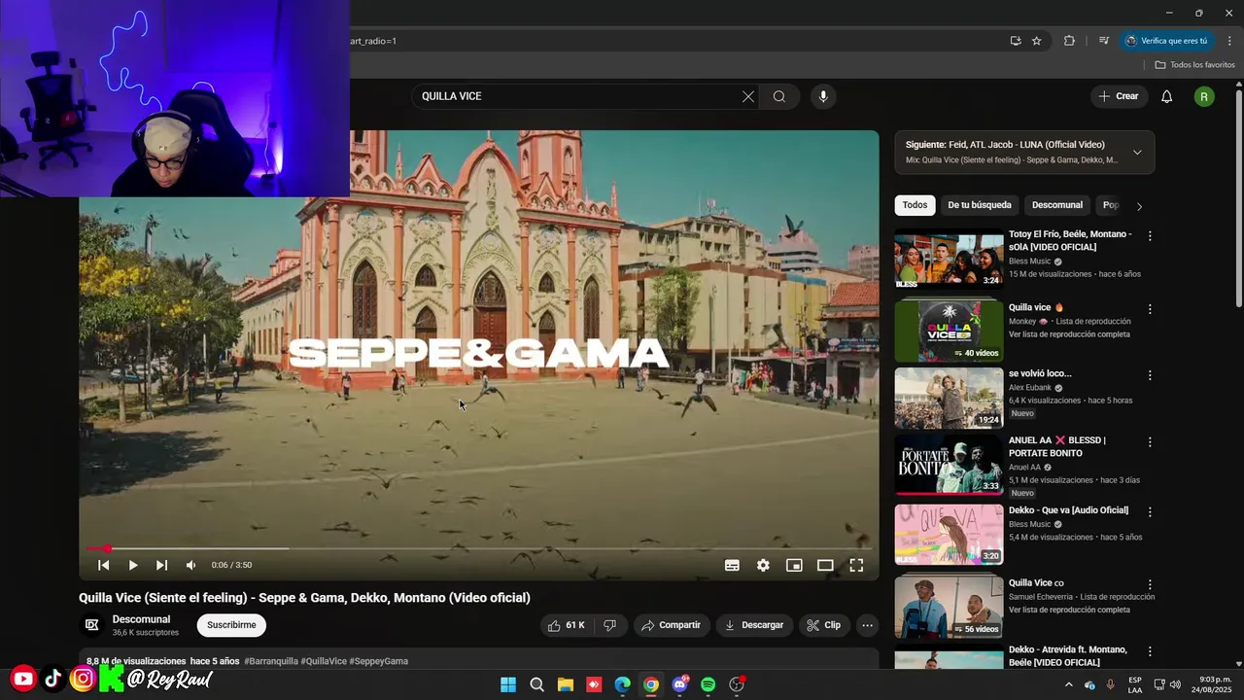Select the De tu búsqueda chip
Screen dimensions: 1244x700
pos(980,205)
